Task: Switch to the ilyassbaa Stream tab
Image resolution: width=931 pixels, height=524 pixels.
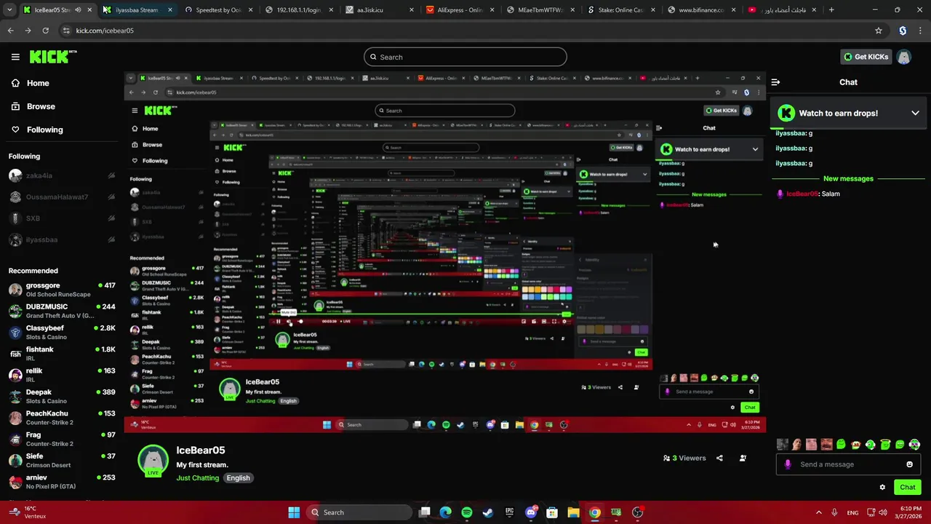Action: tap(137, 10)
